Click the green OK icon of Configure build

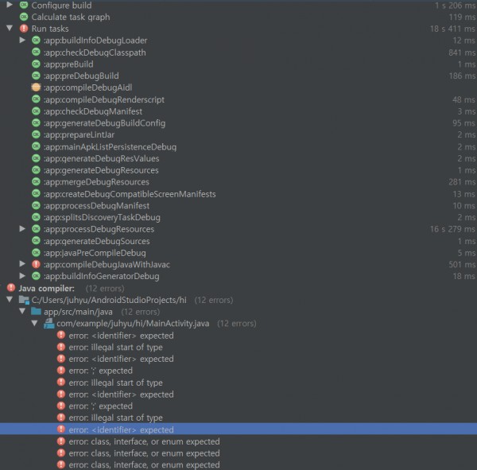[24, 5]
